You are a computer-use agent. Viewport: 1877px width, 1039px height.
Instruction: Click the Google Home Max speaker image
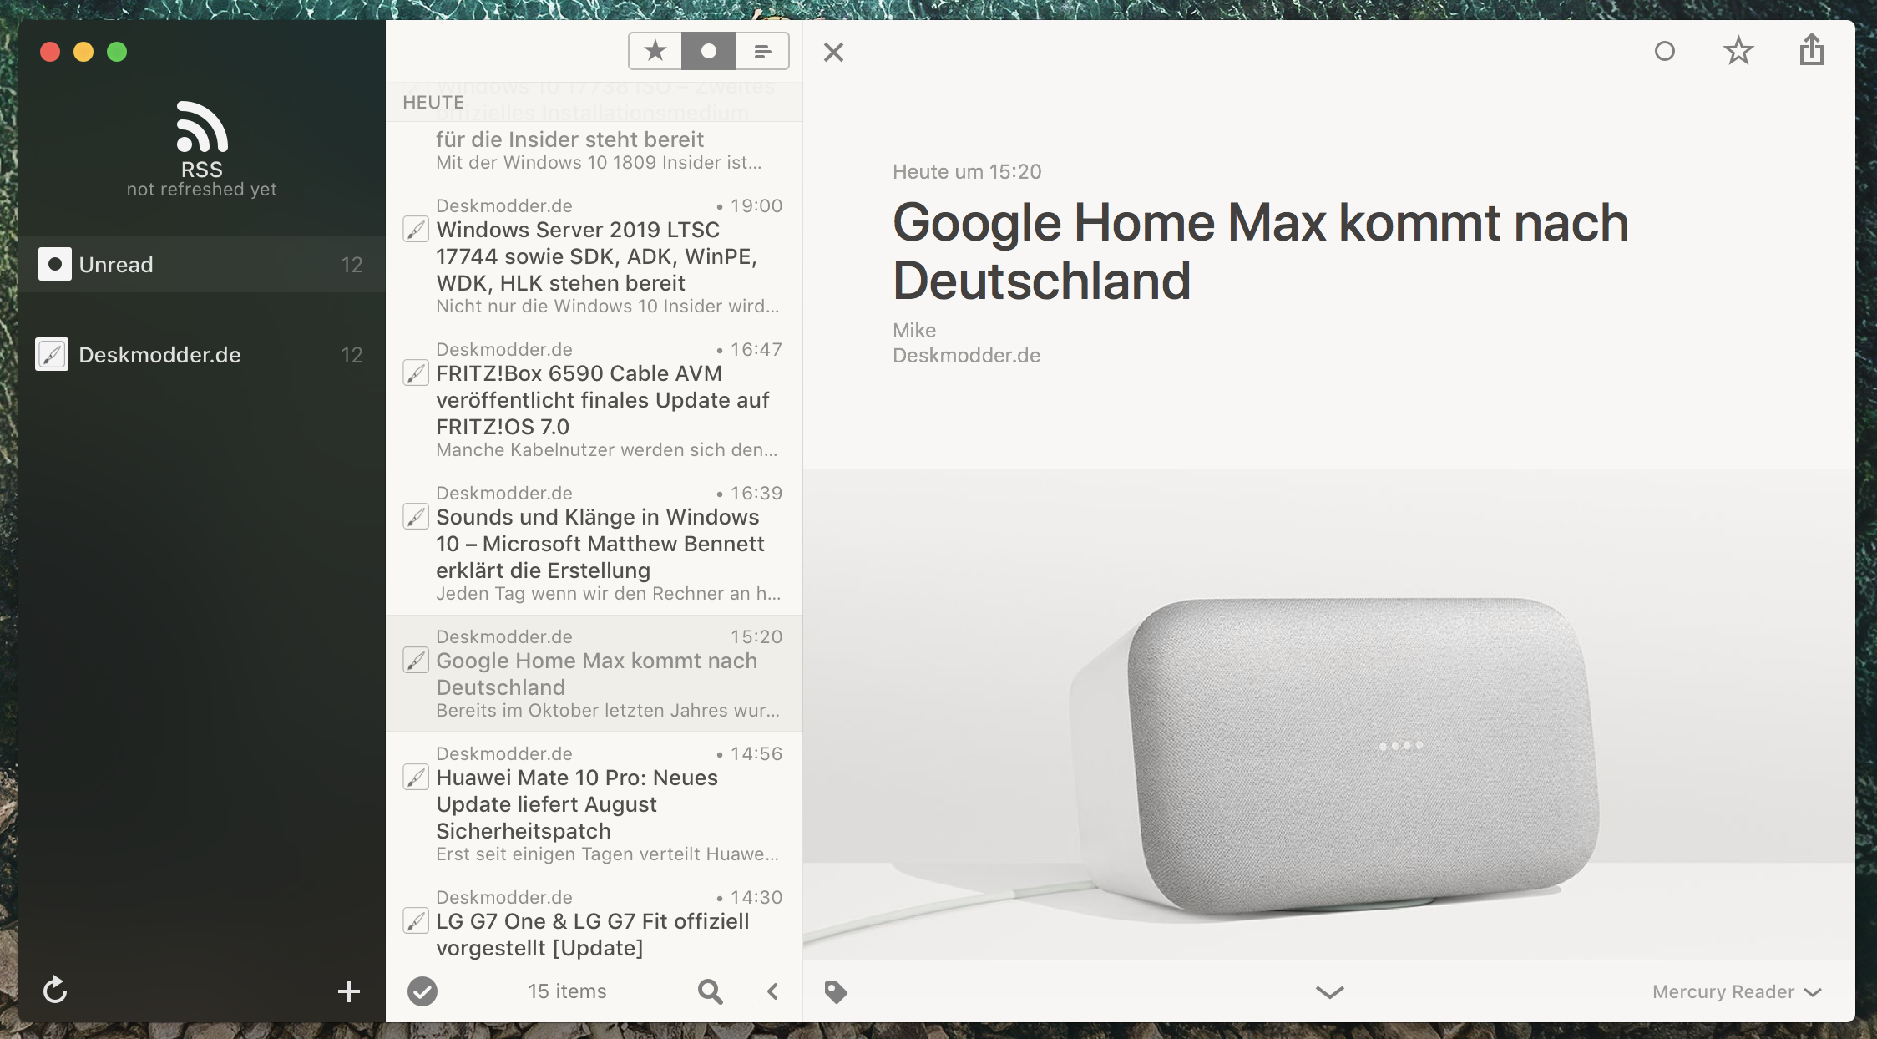coord(1329,714)
